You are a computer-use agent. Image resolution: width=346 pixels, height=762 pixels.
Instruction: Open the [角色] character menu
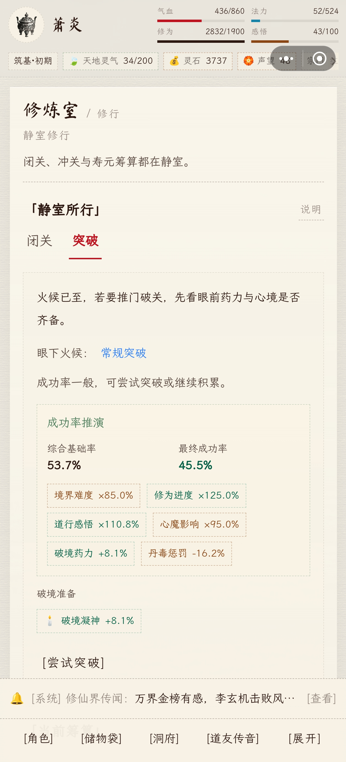point(38,739)
